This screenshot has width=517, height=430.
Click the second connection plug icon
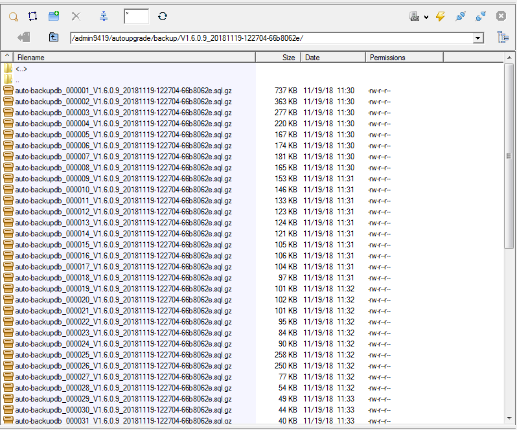[x=481, y=16]
